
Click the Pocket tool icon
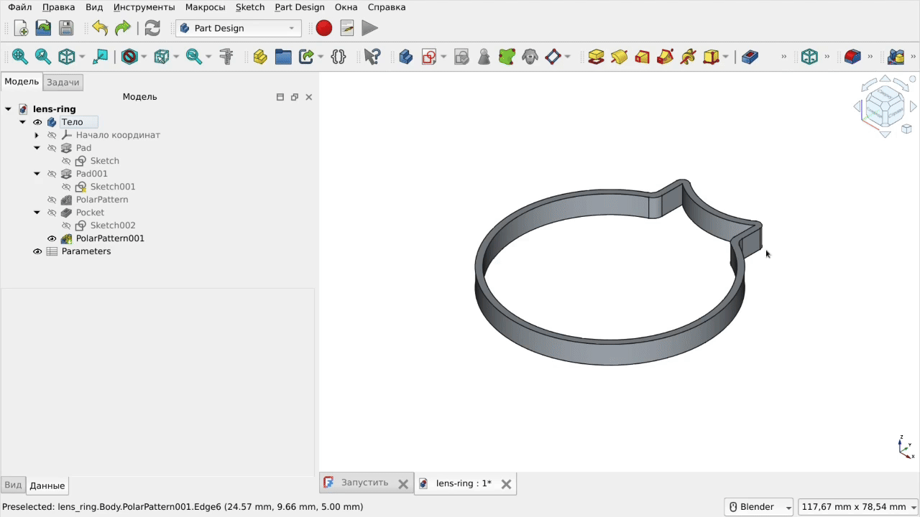point(750,57)
